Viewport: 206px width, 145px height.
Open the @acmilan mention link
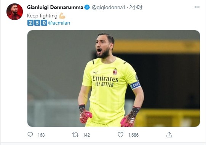point(59,23)
